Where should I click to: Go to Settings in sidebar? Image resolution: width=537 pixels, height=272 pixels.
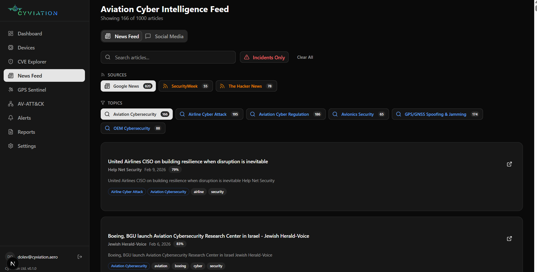44,146
